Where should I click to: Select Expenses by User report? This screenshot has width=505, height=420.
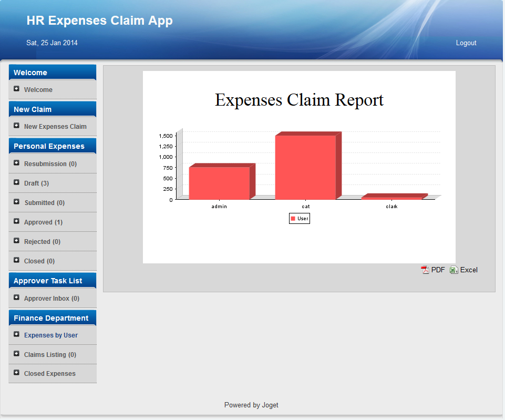[51, 335]
